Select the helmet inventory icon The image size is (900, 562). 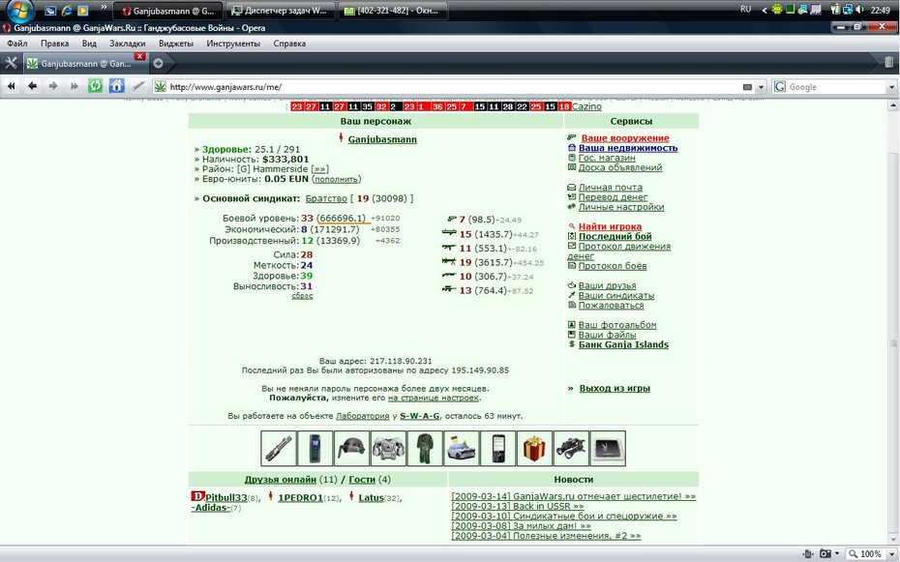point(351,449)
